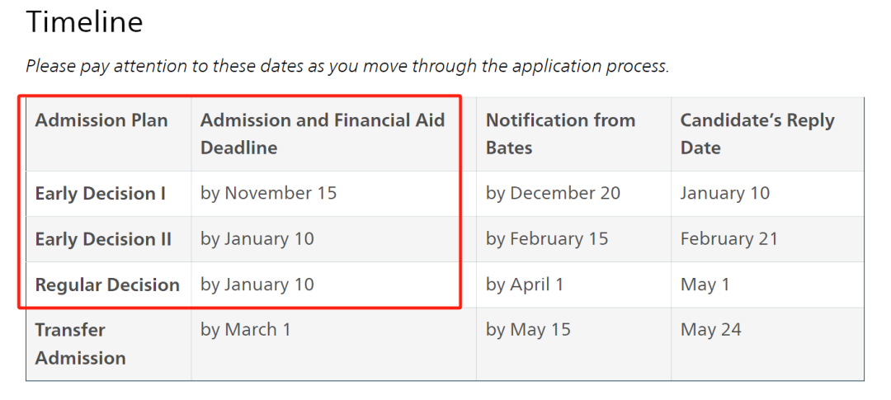Screen dimensions: 891x400
Task: Click the 'by April 1' notification cell
Action: point(525,284)
